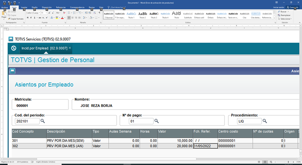Click the '¿Qué desea hacer?' search box
This screenshot has height=165, width=302.
click(117, 7)
